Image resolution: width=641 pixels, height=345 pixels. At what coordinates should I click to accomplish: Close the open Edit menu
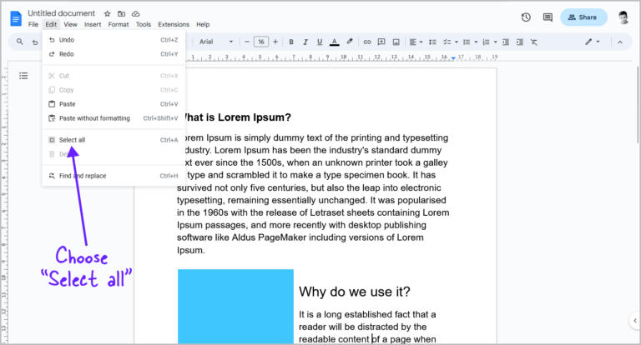[x=51, y=24]
